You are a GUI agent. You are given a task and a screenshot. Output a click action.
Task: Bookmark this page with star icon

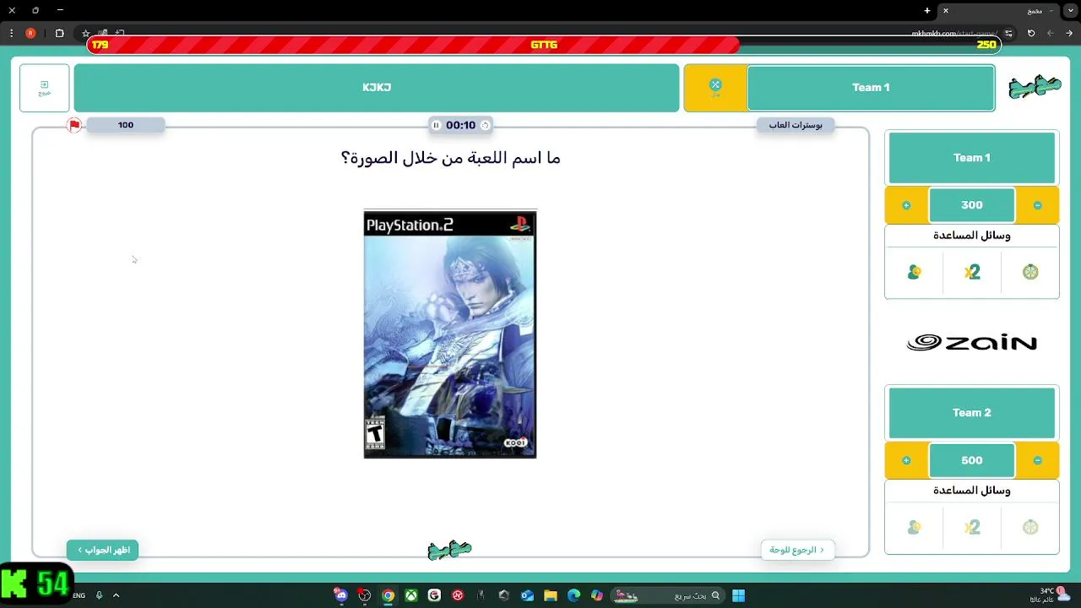click(85, 33)
